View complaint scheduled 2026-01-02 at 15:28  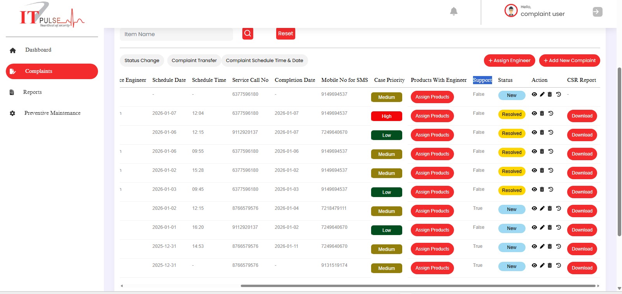point(534,170)
